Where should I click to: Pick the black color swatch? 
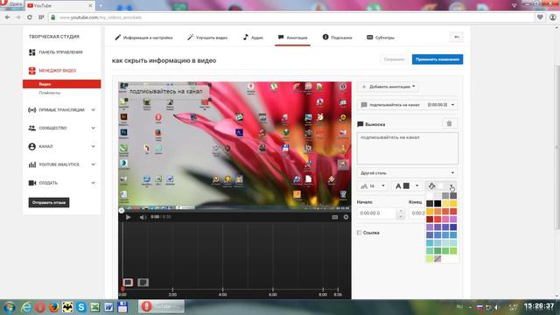tap(437, 204)
